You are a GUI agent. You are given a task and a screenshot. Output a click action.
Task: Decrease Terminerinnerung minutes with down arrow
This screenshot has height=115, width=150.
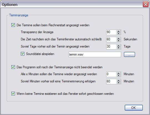[119, 83]
